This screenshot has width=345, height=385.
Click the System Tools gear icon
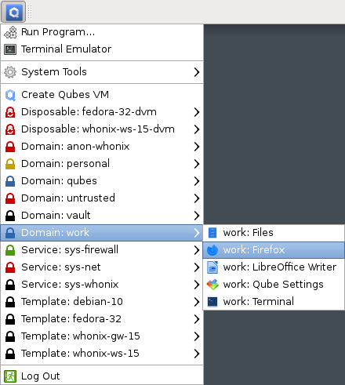click(10, 72)
